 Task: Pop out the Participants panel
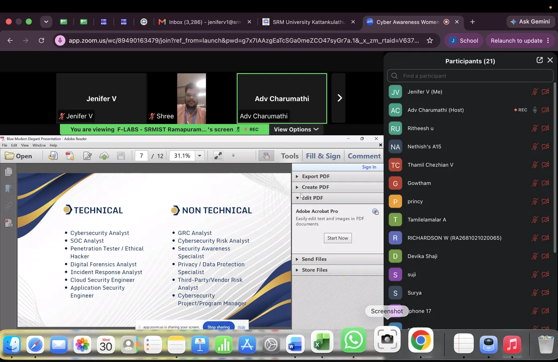[x=539, y=60]
